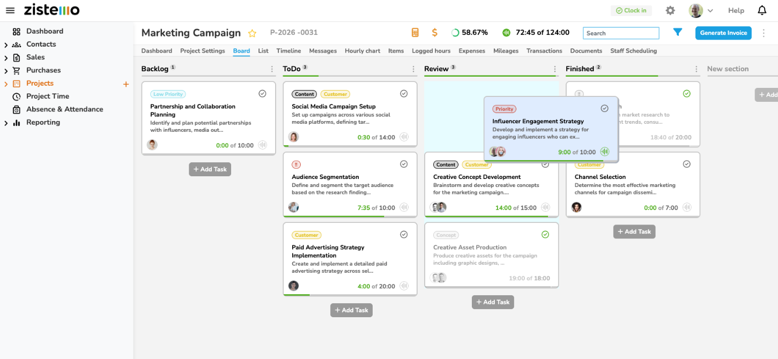Click the dollar finance icon in project header
The image size is (778, 359).
click(x=434, y=33)
